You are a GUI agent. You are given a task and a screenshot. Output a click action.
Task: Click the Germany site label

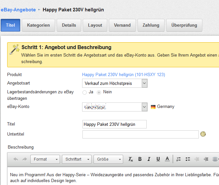166,107
